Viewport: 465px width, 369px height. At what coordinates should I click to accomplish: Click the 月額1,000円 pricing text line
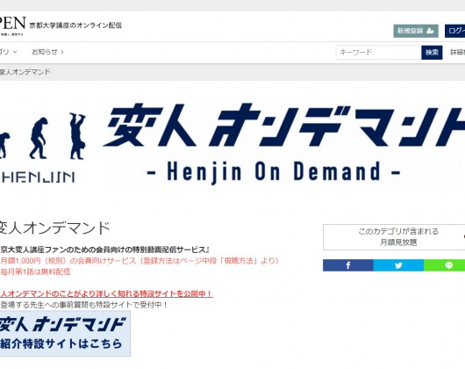(x=140, y=261)
